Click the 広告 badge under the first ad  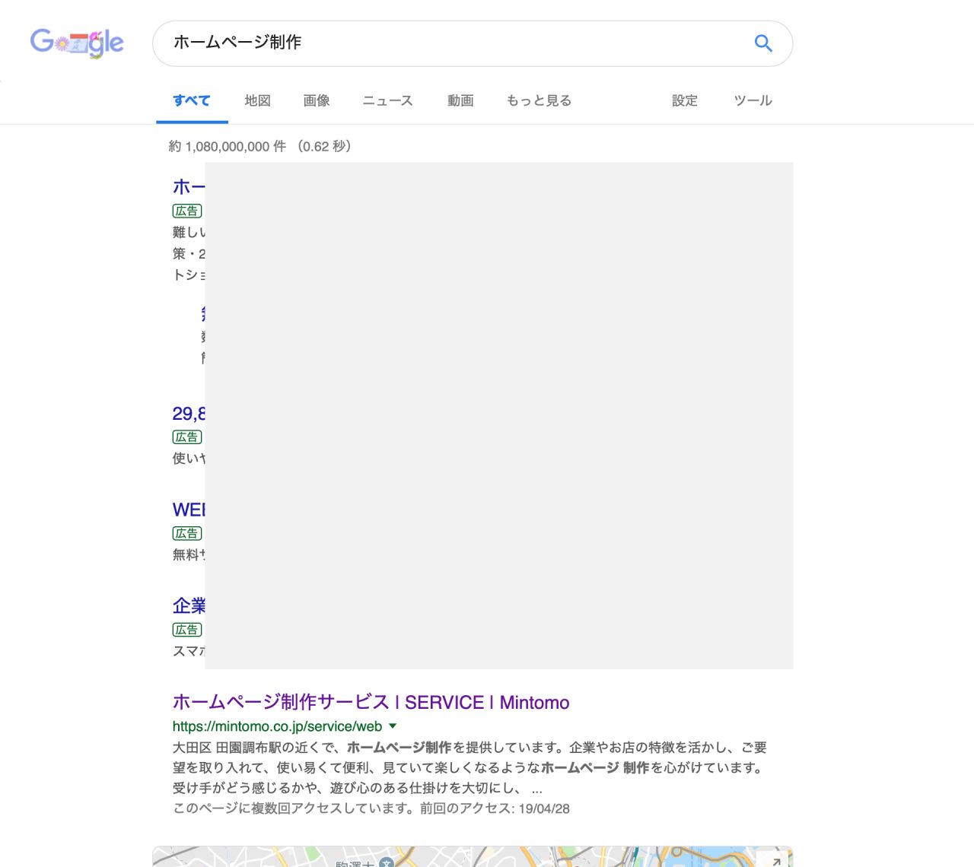tap(187, 211)
